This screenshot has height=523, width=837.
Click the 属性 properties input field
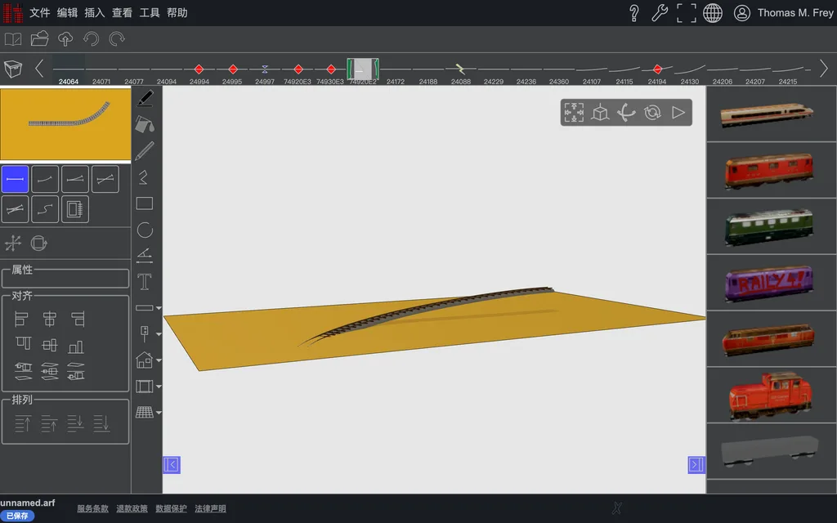65,278
